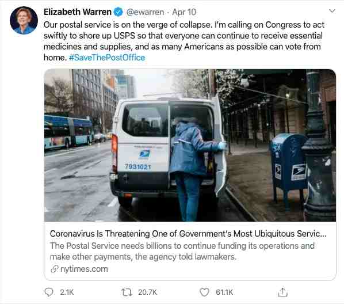Open the Apr 10 timestamp link
The image size is (344, 304).
(184, 12)
